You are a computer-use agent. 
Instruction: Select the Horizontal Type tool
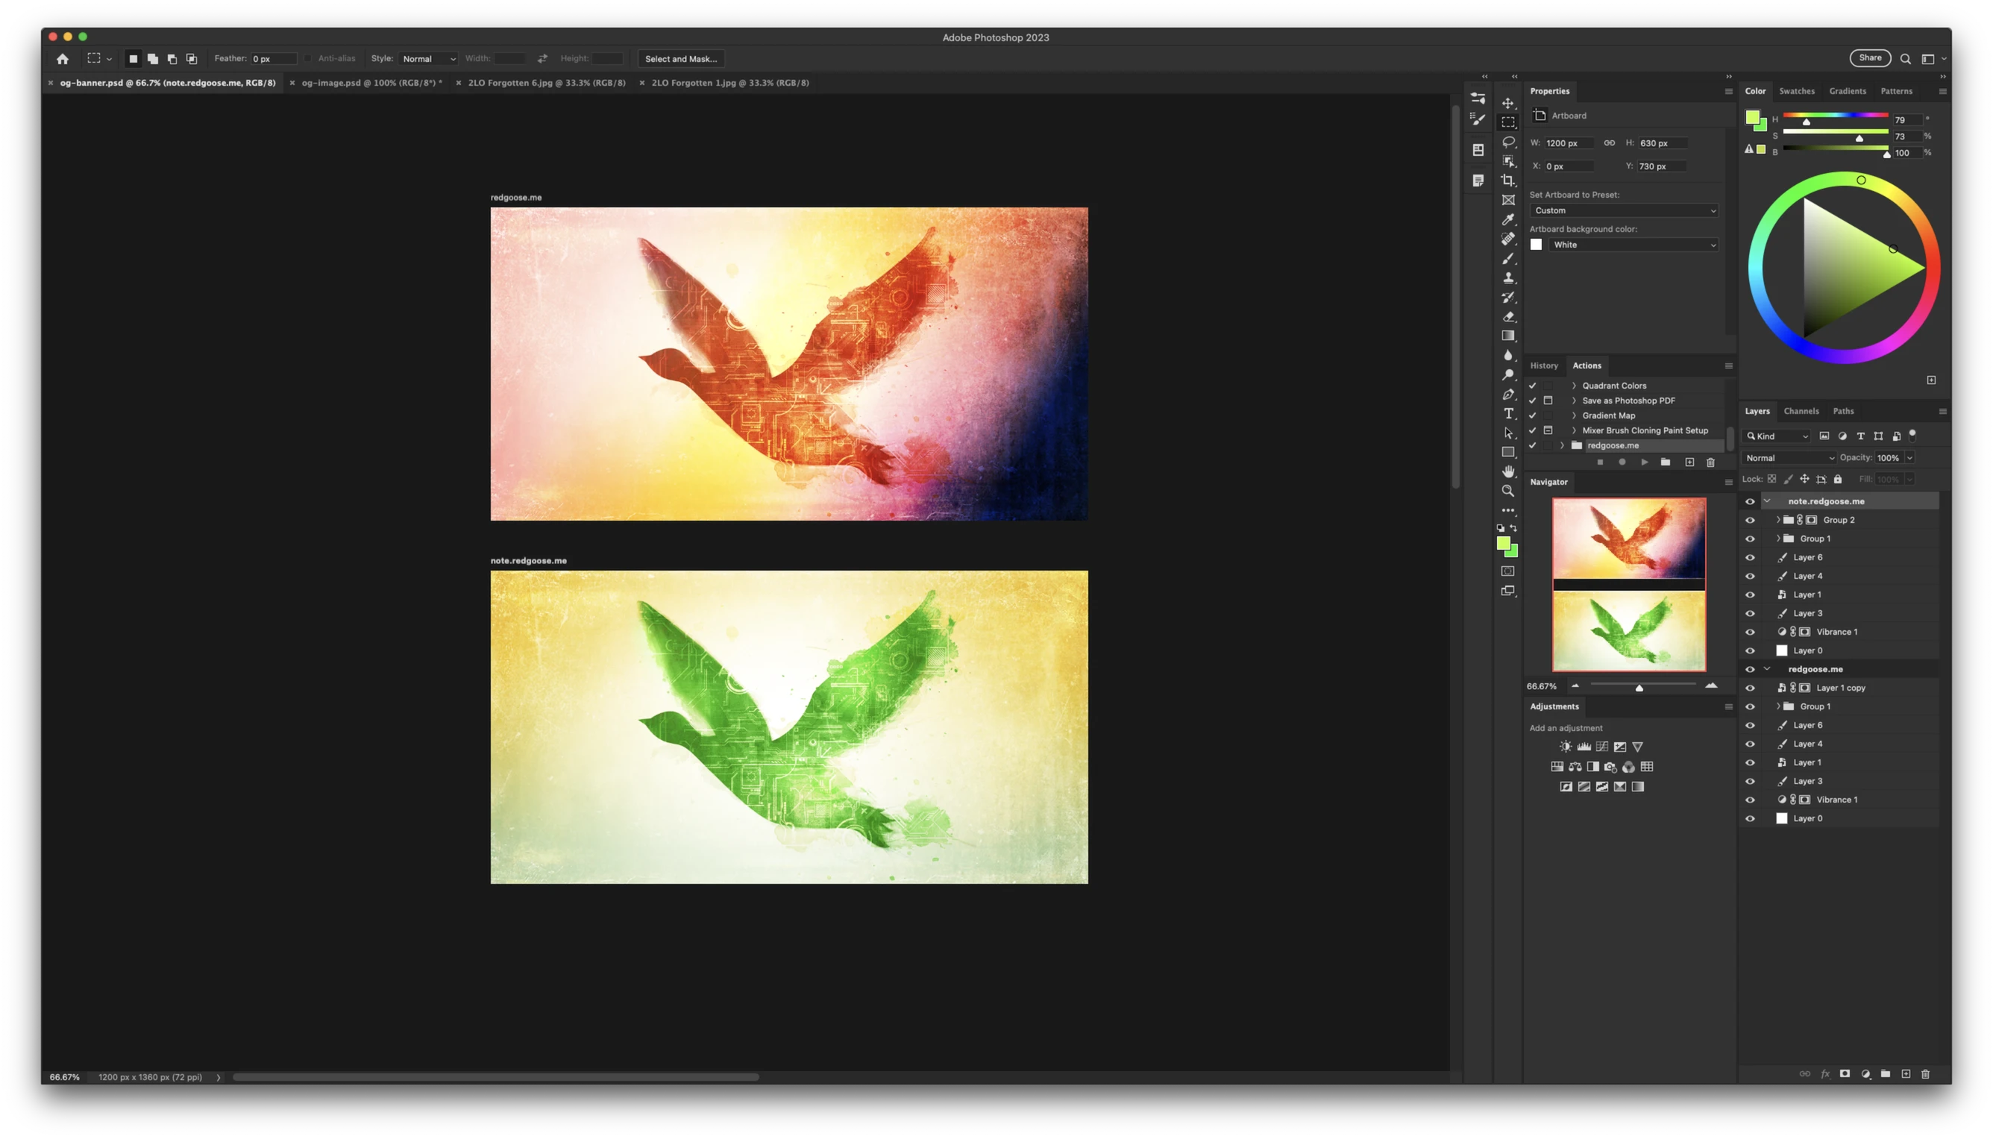point(1508,414)
